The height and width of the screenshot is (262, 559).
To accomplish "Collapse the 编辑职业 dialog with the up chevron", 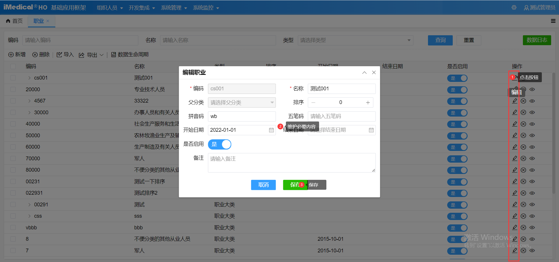I will pos(364,73).
